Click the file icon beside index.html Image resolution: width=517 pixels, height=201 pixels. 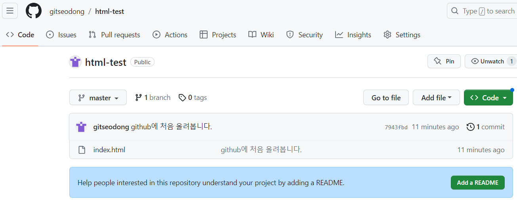click(82, 150)
